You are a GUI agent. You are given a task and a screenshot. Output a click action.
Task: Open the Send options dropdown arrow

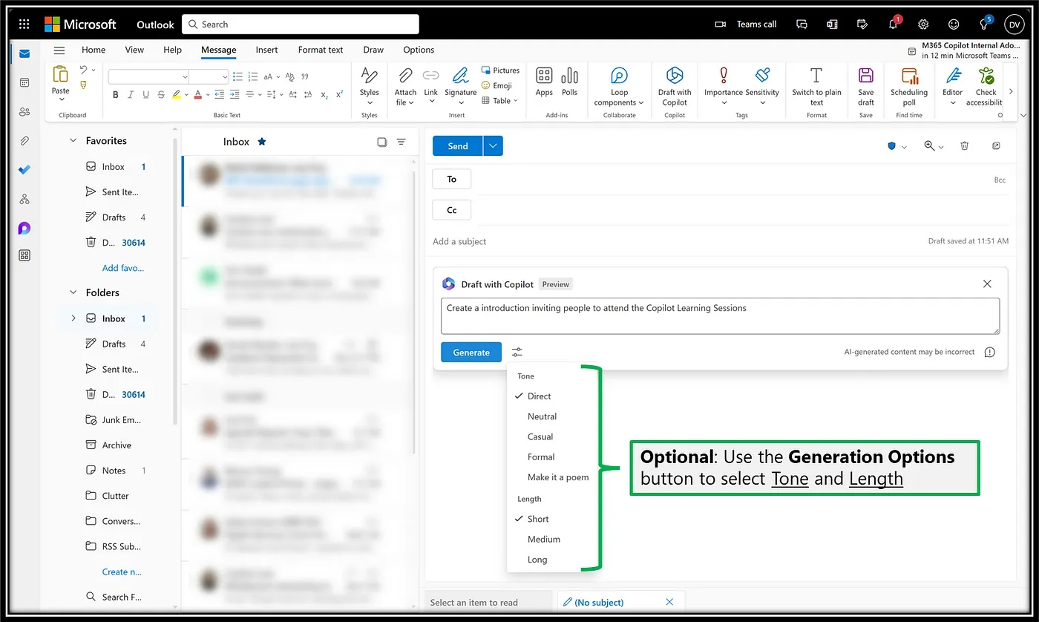493,146
